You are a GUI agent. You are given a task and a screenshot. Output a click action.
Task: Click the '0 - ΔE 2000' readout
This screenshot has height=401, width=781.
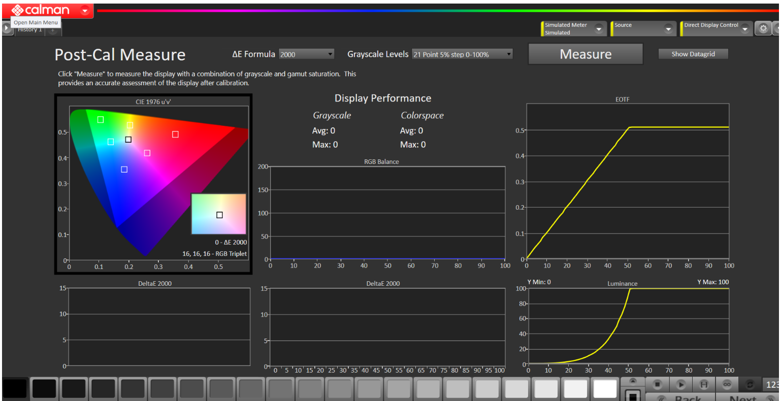[231, 243]
